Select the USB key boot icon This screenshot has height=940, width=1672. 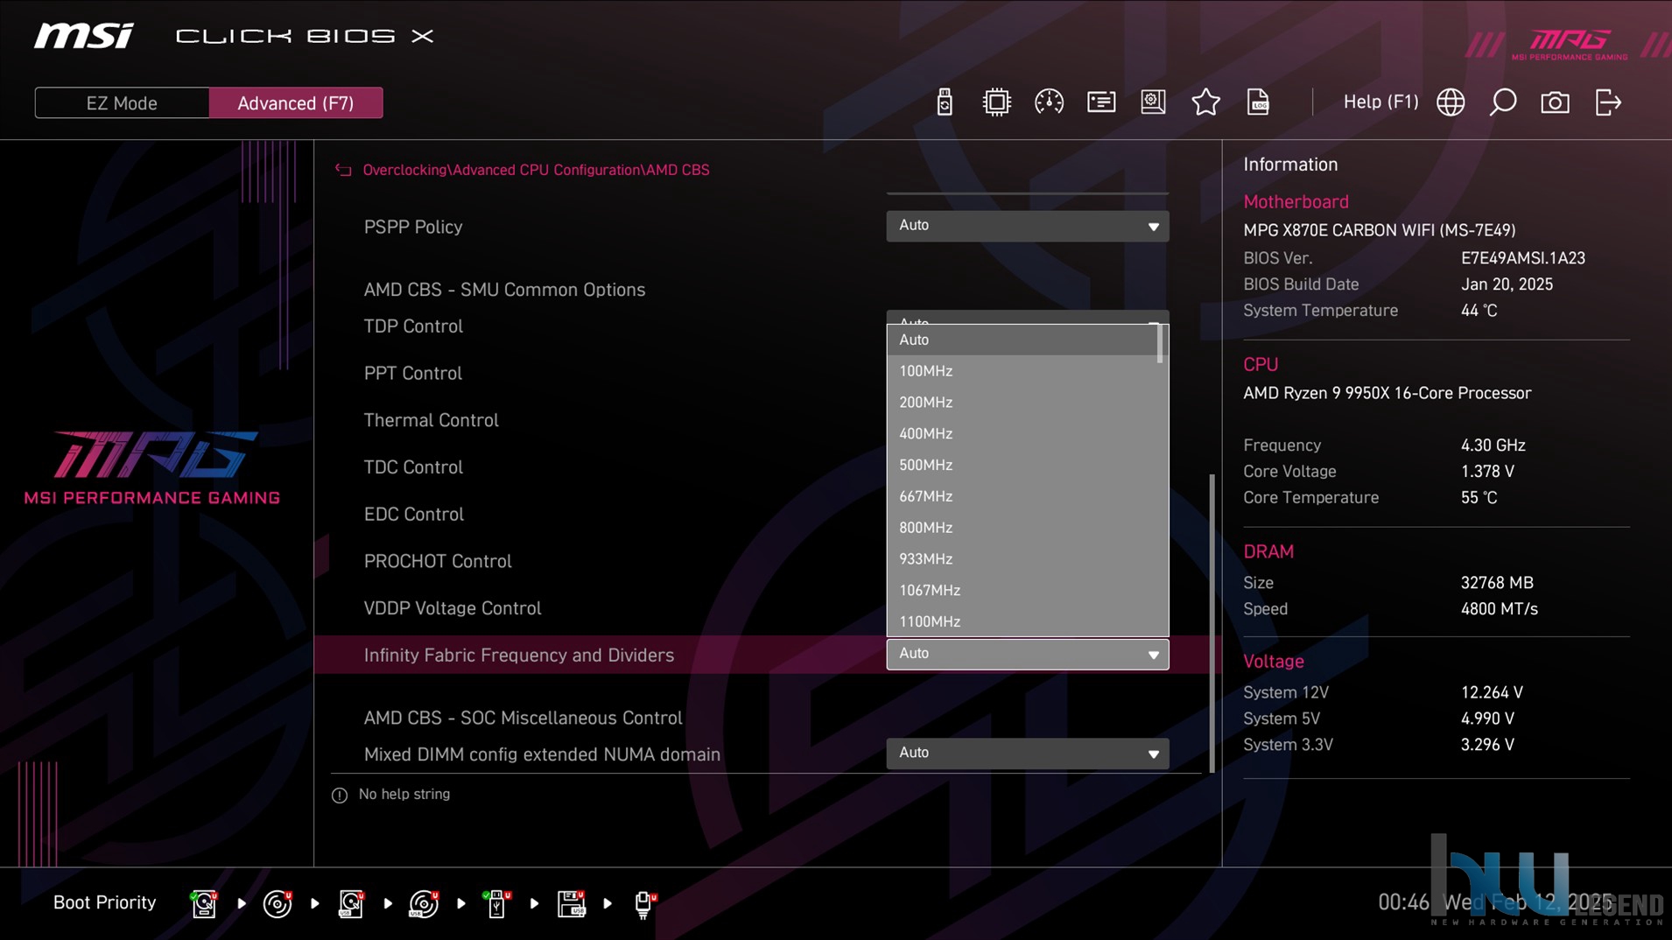click(496, 903)
